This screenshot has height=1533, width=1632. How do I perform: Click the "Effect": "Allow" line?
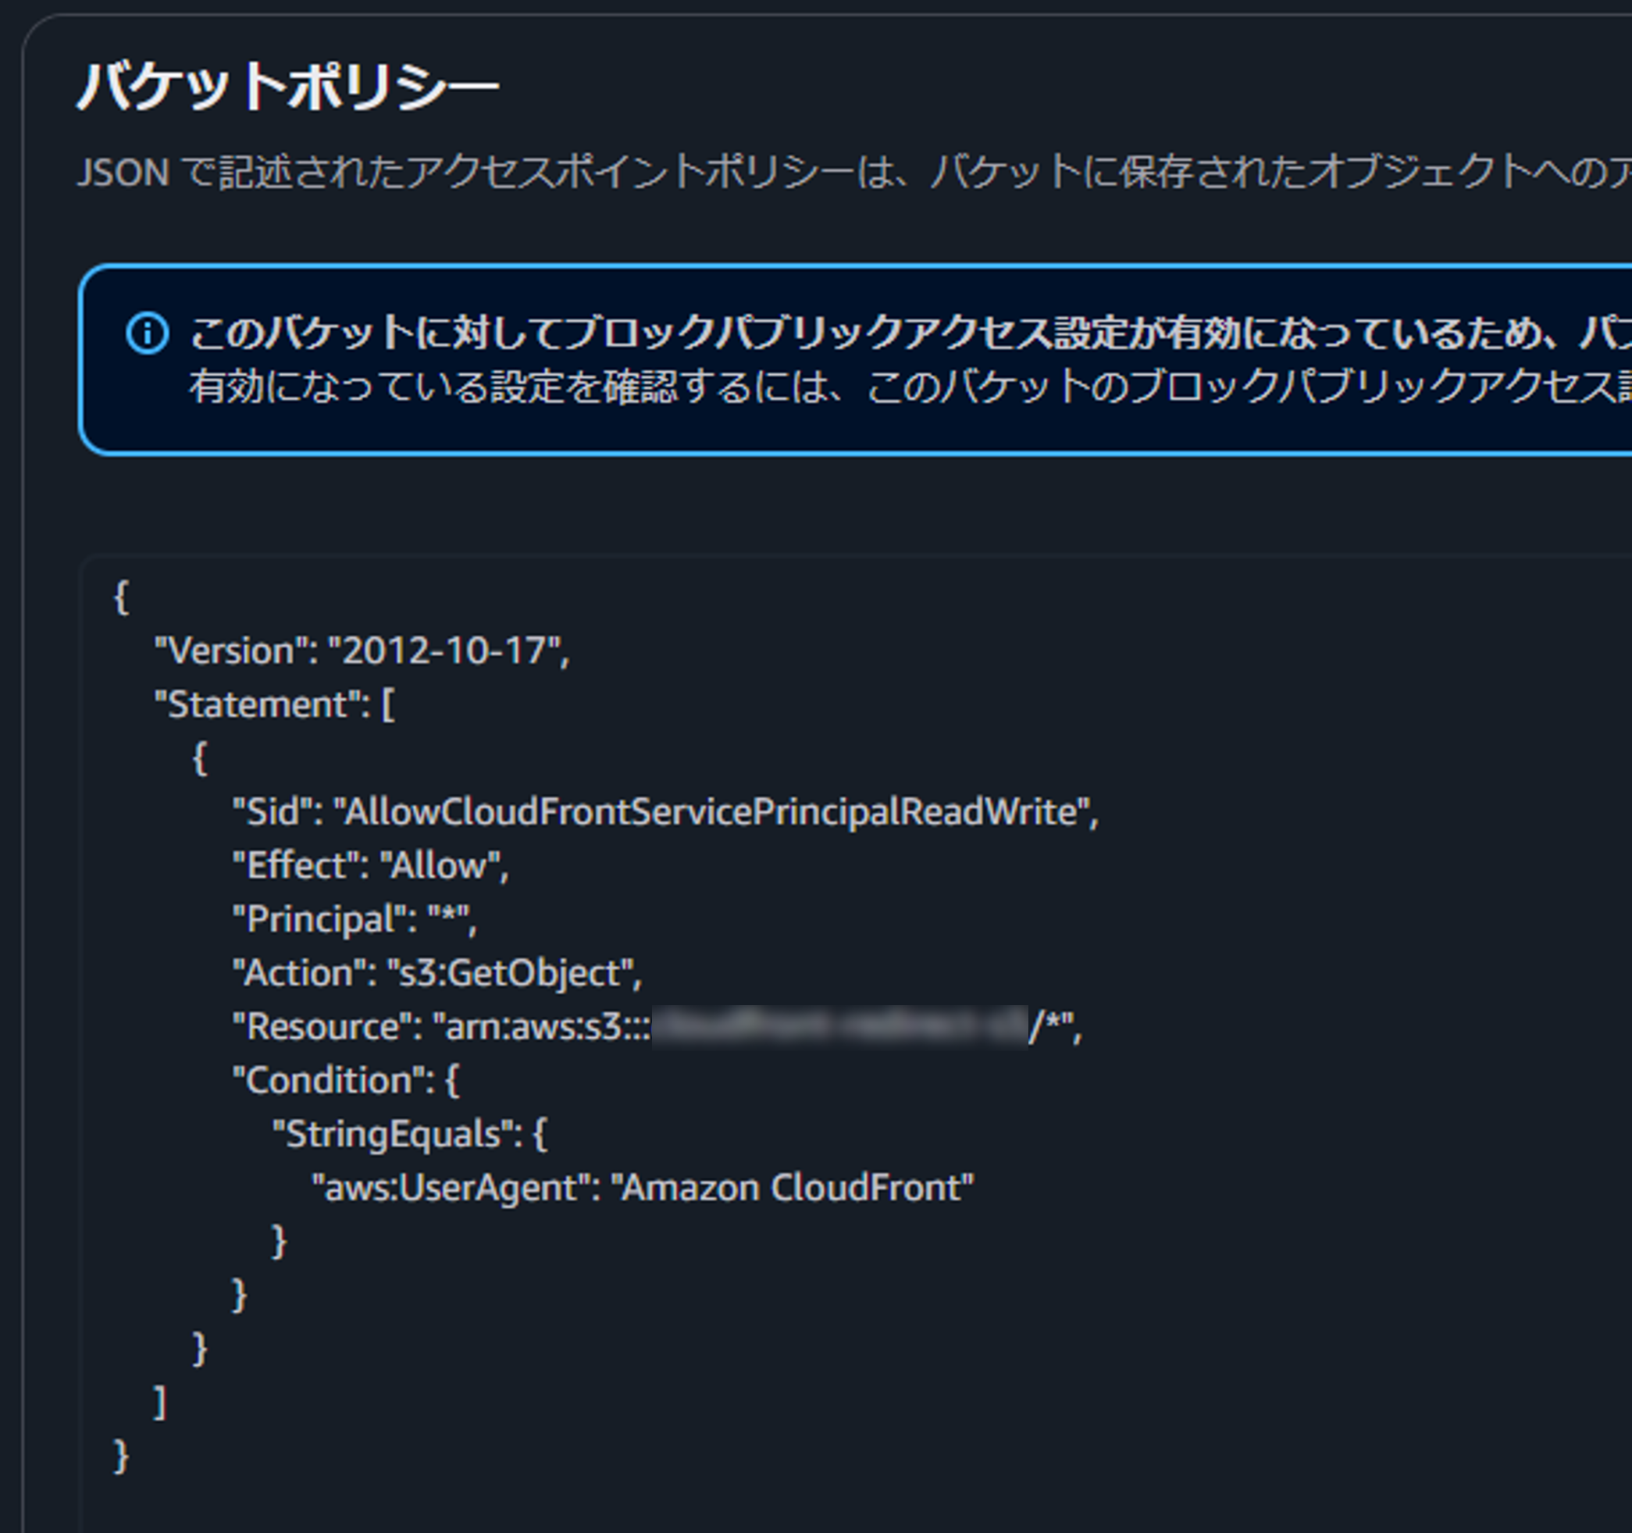pyautogui.click(x=370, y=866)
